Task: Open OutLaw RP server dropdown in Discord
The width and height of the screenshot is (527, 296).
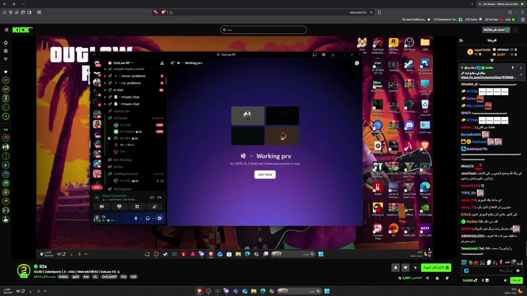Action: 123,63
